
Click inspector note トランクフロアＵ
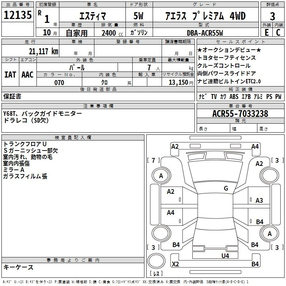tap(25, 144)
